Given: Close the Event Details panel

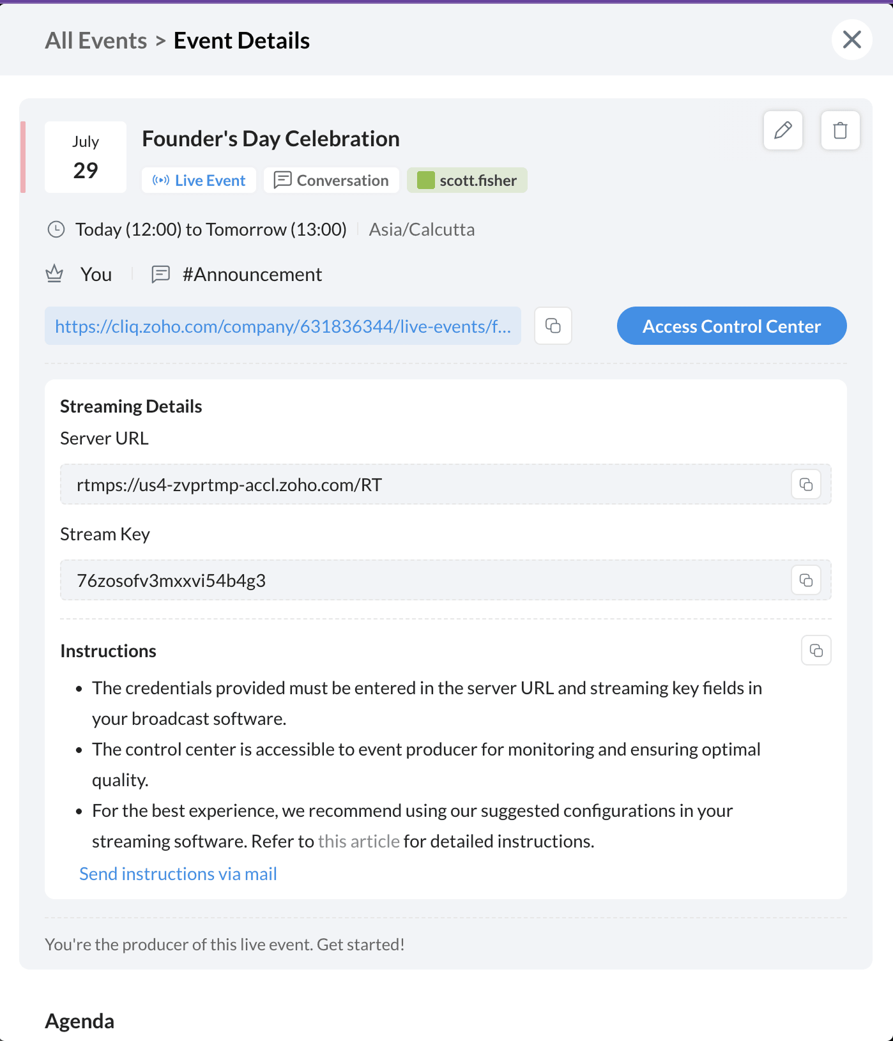Looking at the screenshot, I should click(x=851, y=40).
